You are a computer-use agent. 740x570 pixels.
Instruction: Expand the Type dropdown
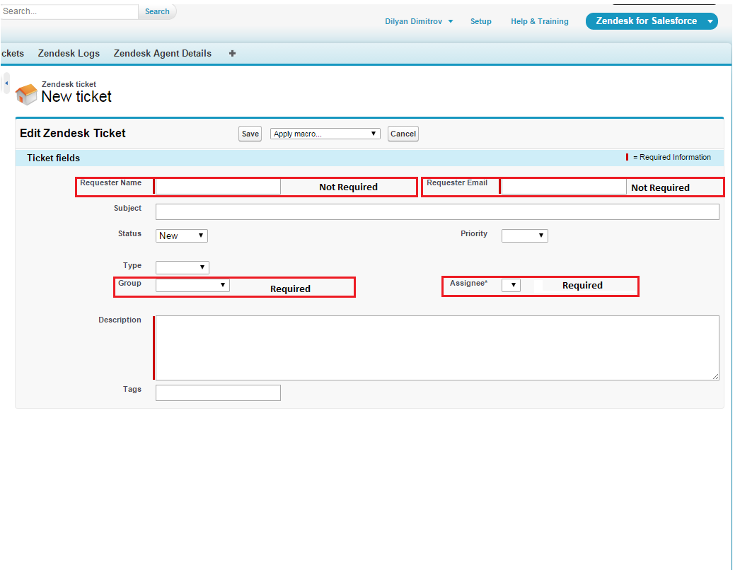pos(182,267)
